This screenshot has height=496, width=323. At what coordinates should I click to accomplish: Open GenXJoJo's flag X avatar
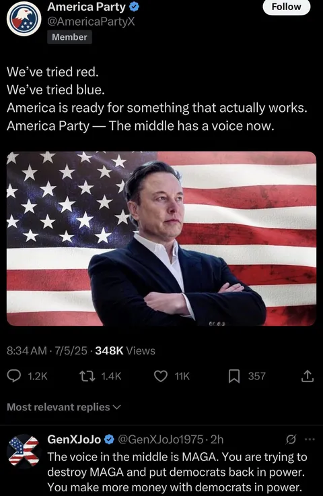(24, 451)
